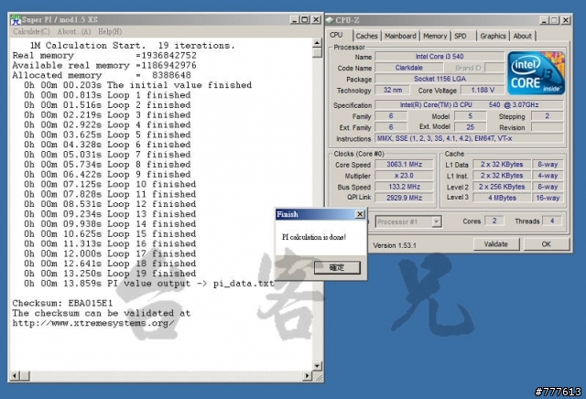This screenshot has width=586, height=399.
Task: Click the 'Loop 1 finished' line
Action: pos(108,95)
